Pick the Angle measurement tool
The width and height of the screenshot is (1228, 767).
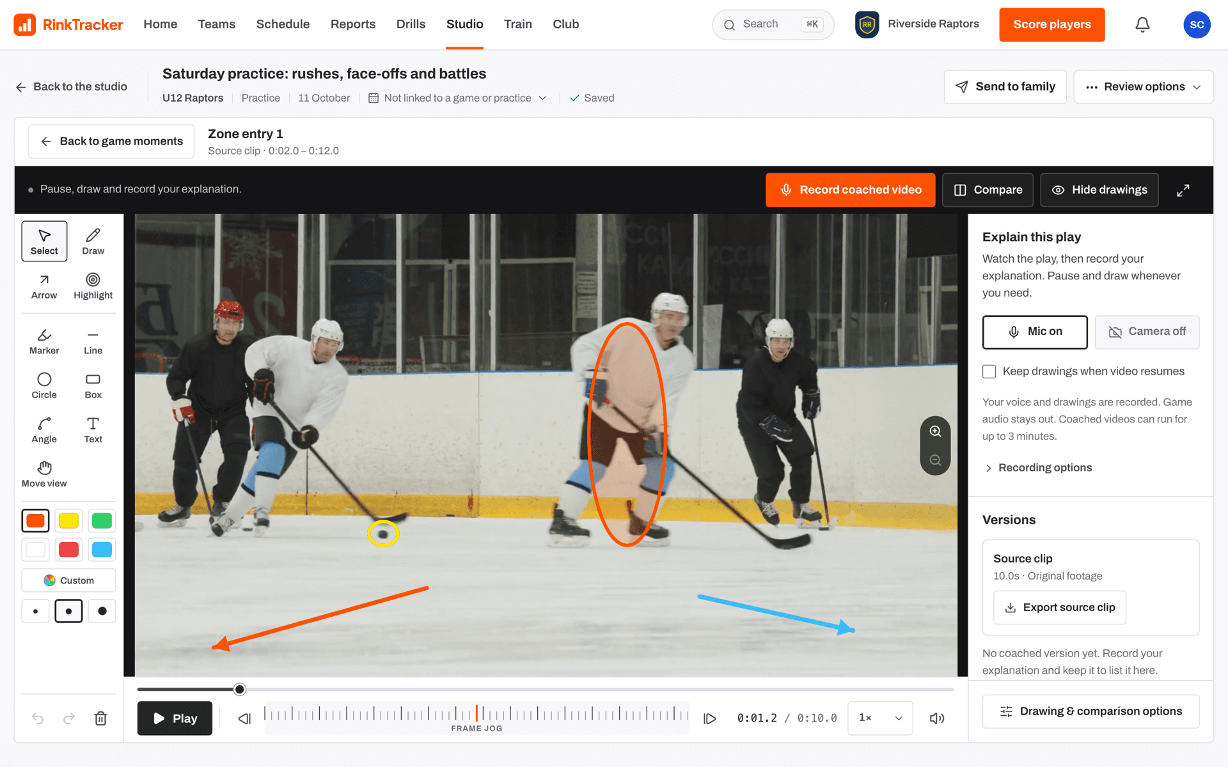[44, 430]
